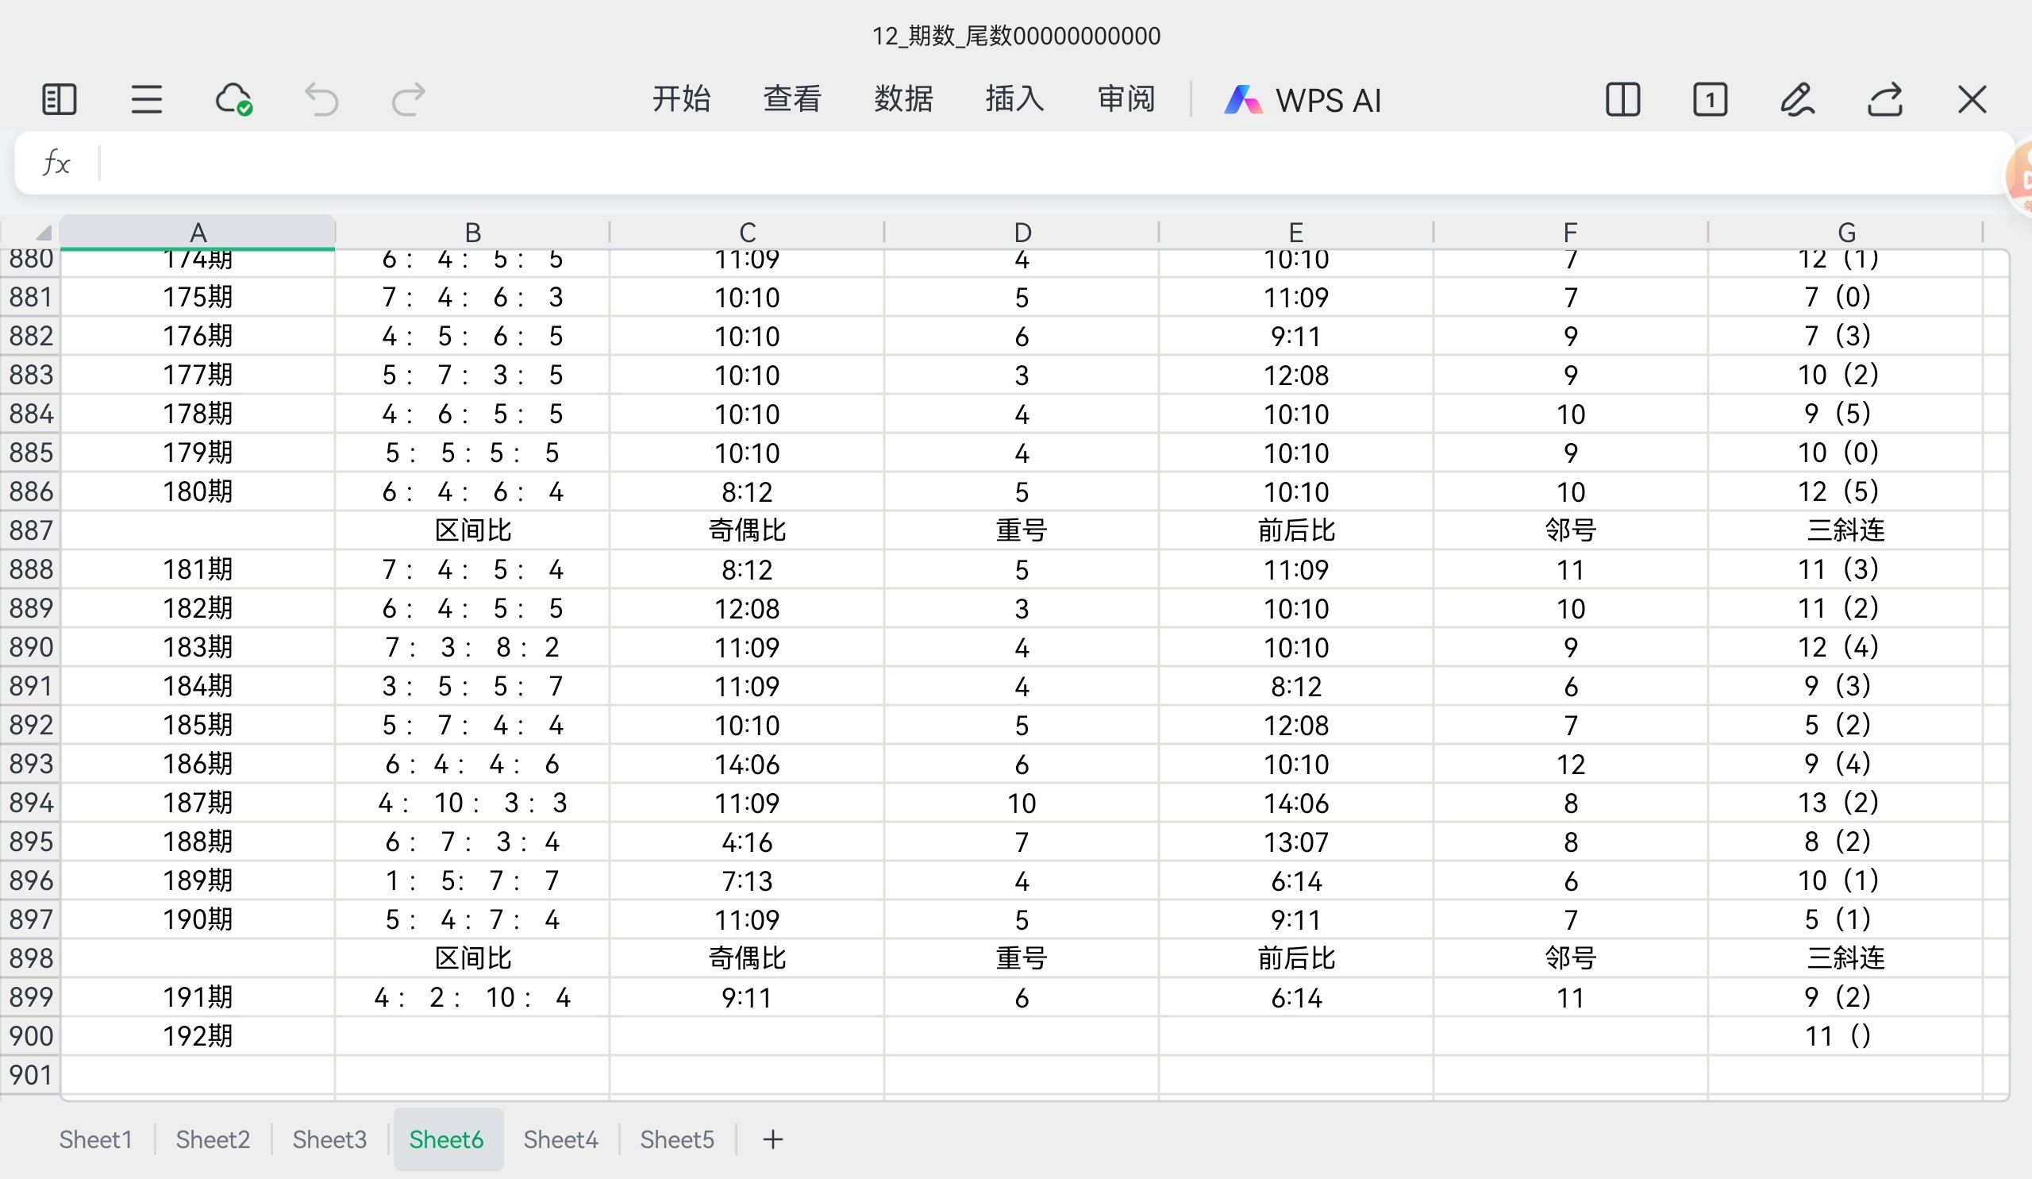The height and width of the screenshot is (1179, 2032).
Task: Click the document title text
Action: (x=1016, y=36)
